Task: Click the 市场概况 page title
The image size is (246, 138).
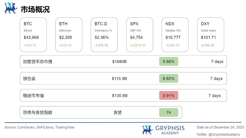Action: coord(35,9)
